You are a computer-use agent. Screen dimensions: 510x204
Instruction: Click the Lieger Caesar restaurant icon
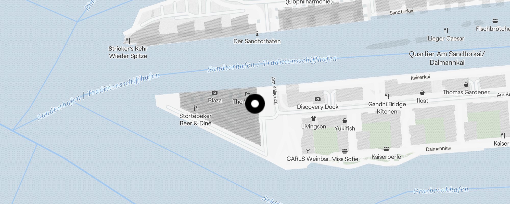(x=446, y=31)
